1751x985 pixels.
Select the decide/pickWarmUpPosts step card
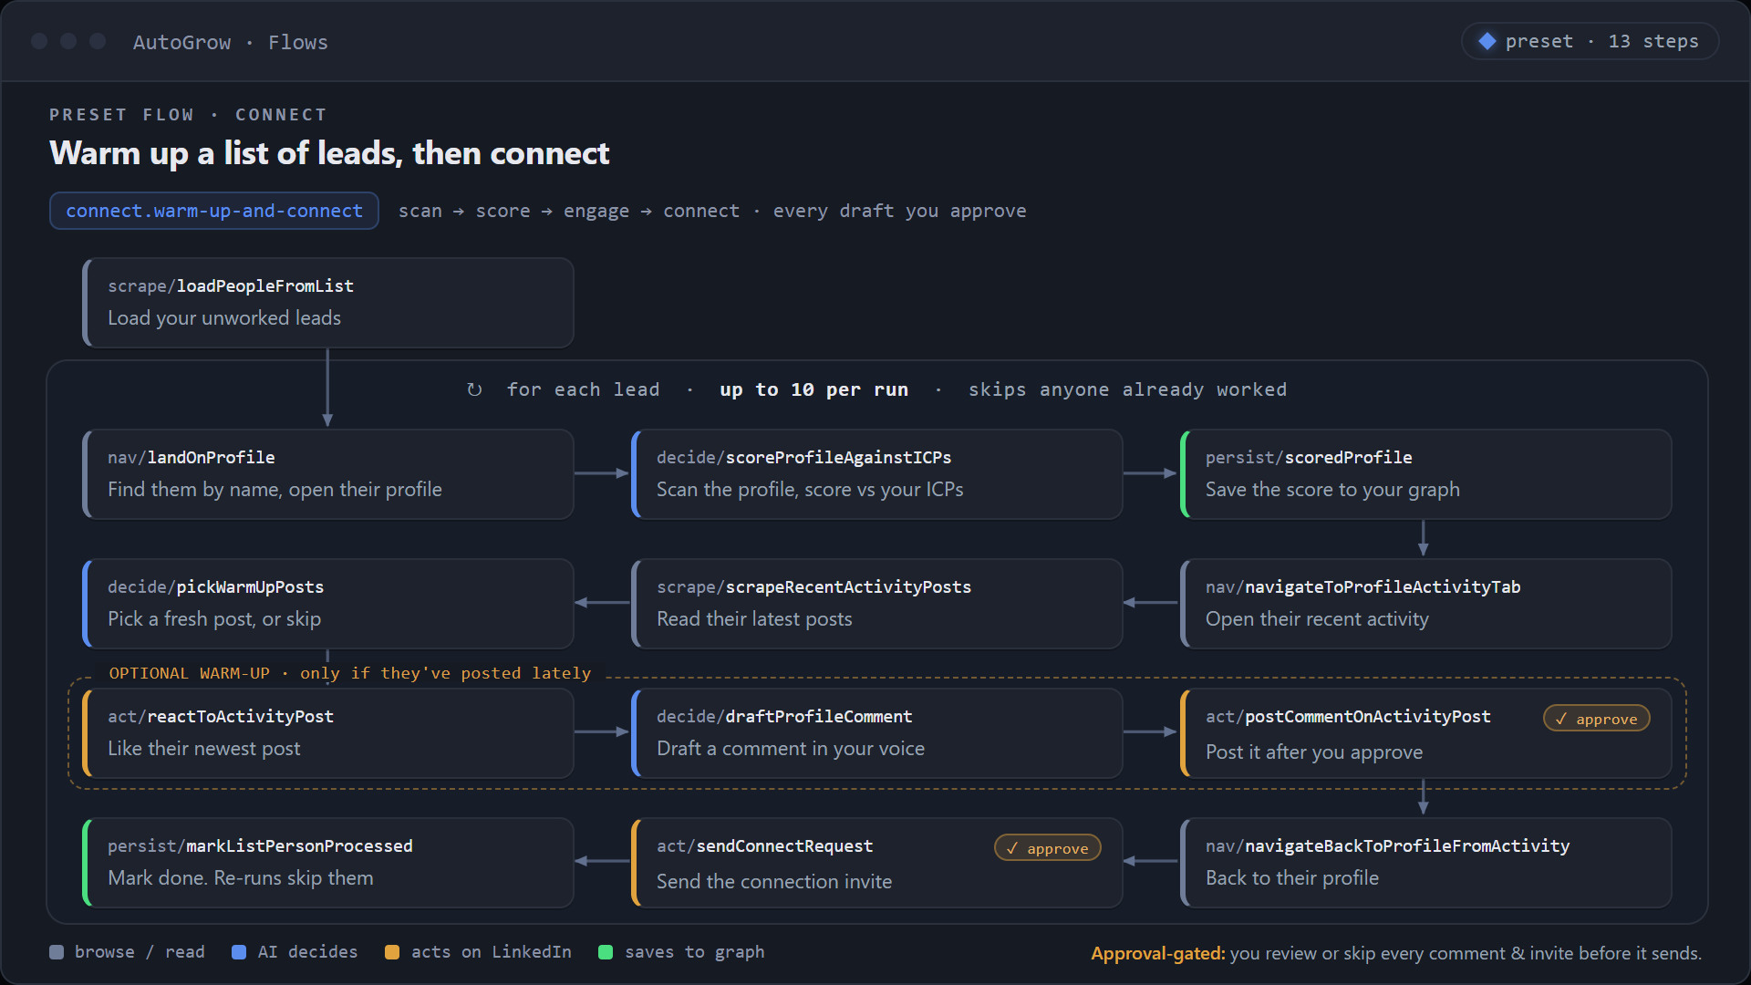[x=328, y=604]
